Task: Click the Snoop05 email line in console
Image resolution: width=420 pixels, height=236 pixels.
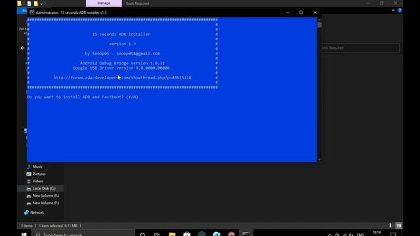Action: pos(123,54)
